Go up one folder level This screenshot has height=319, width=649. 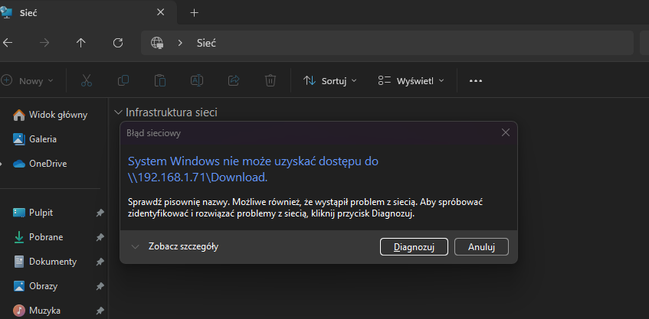(x=81, y=43)
